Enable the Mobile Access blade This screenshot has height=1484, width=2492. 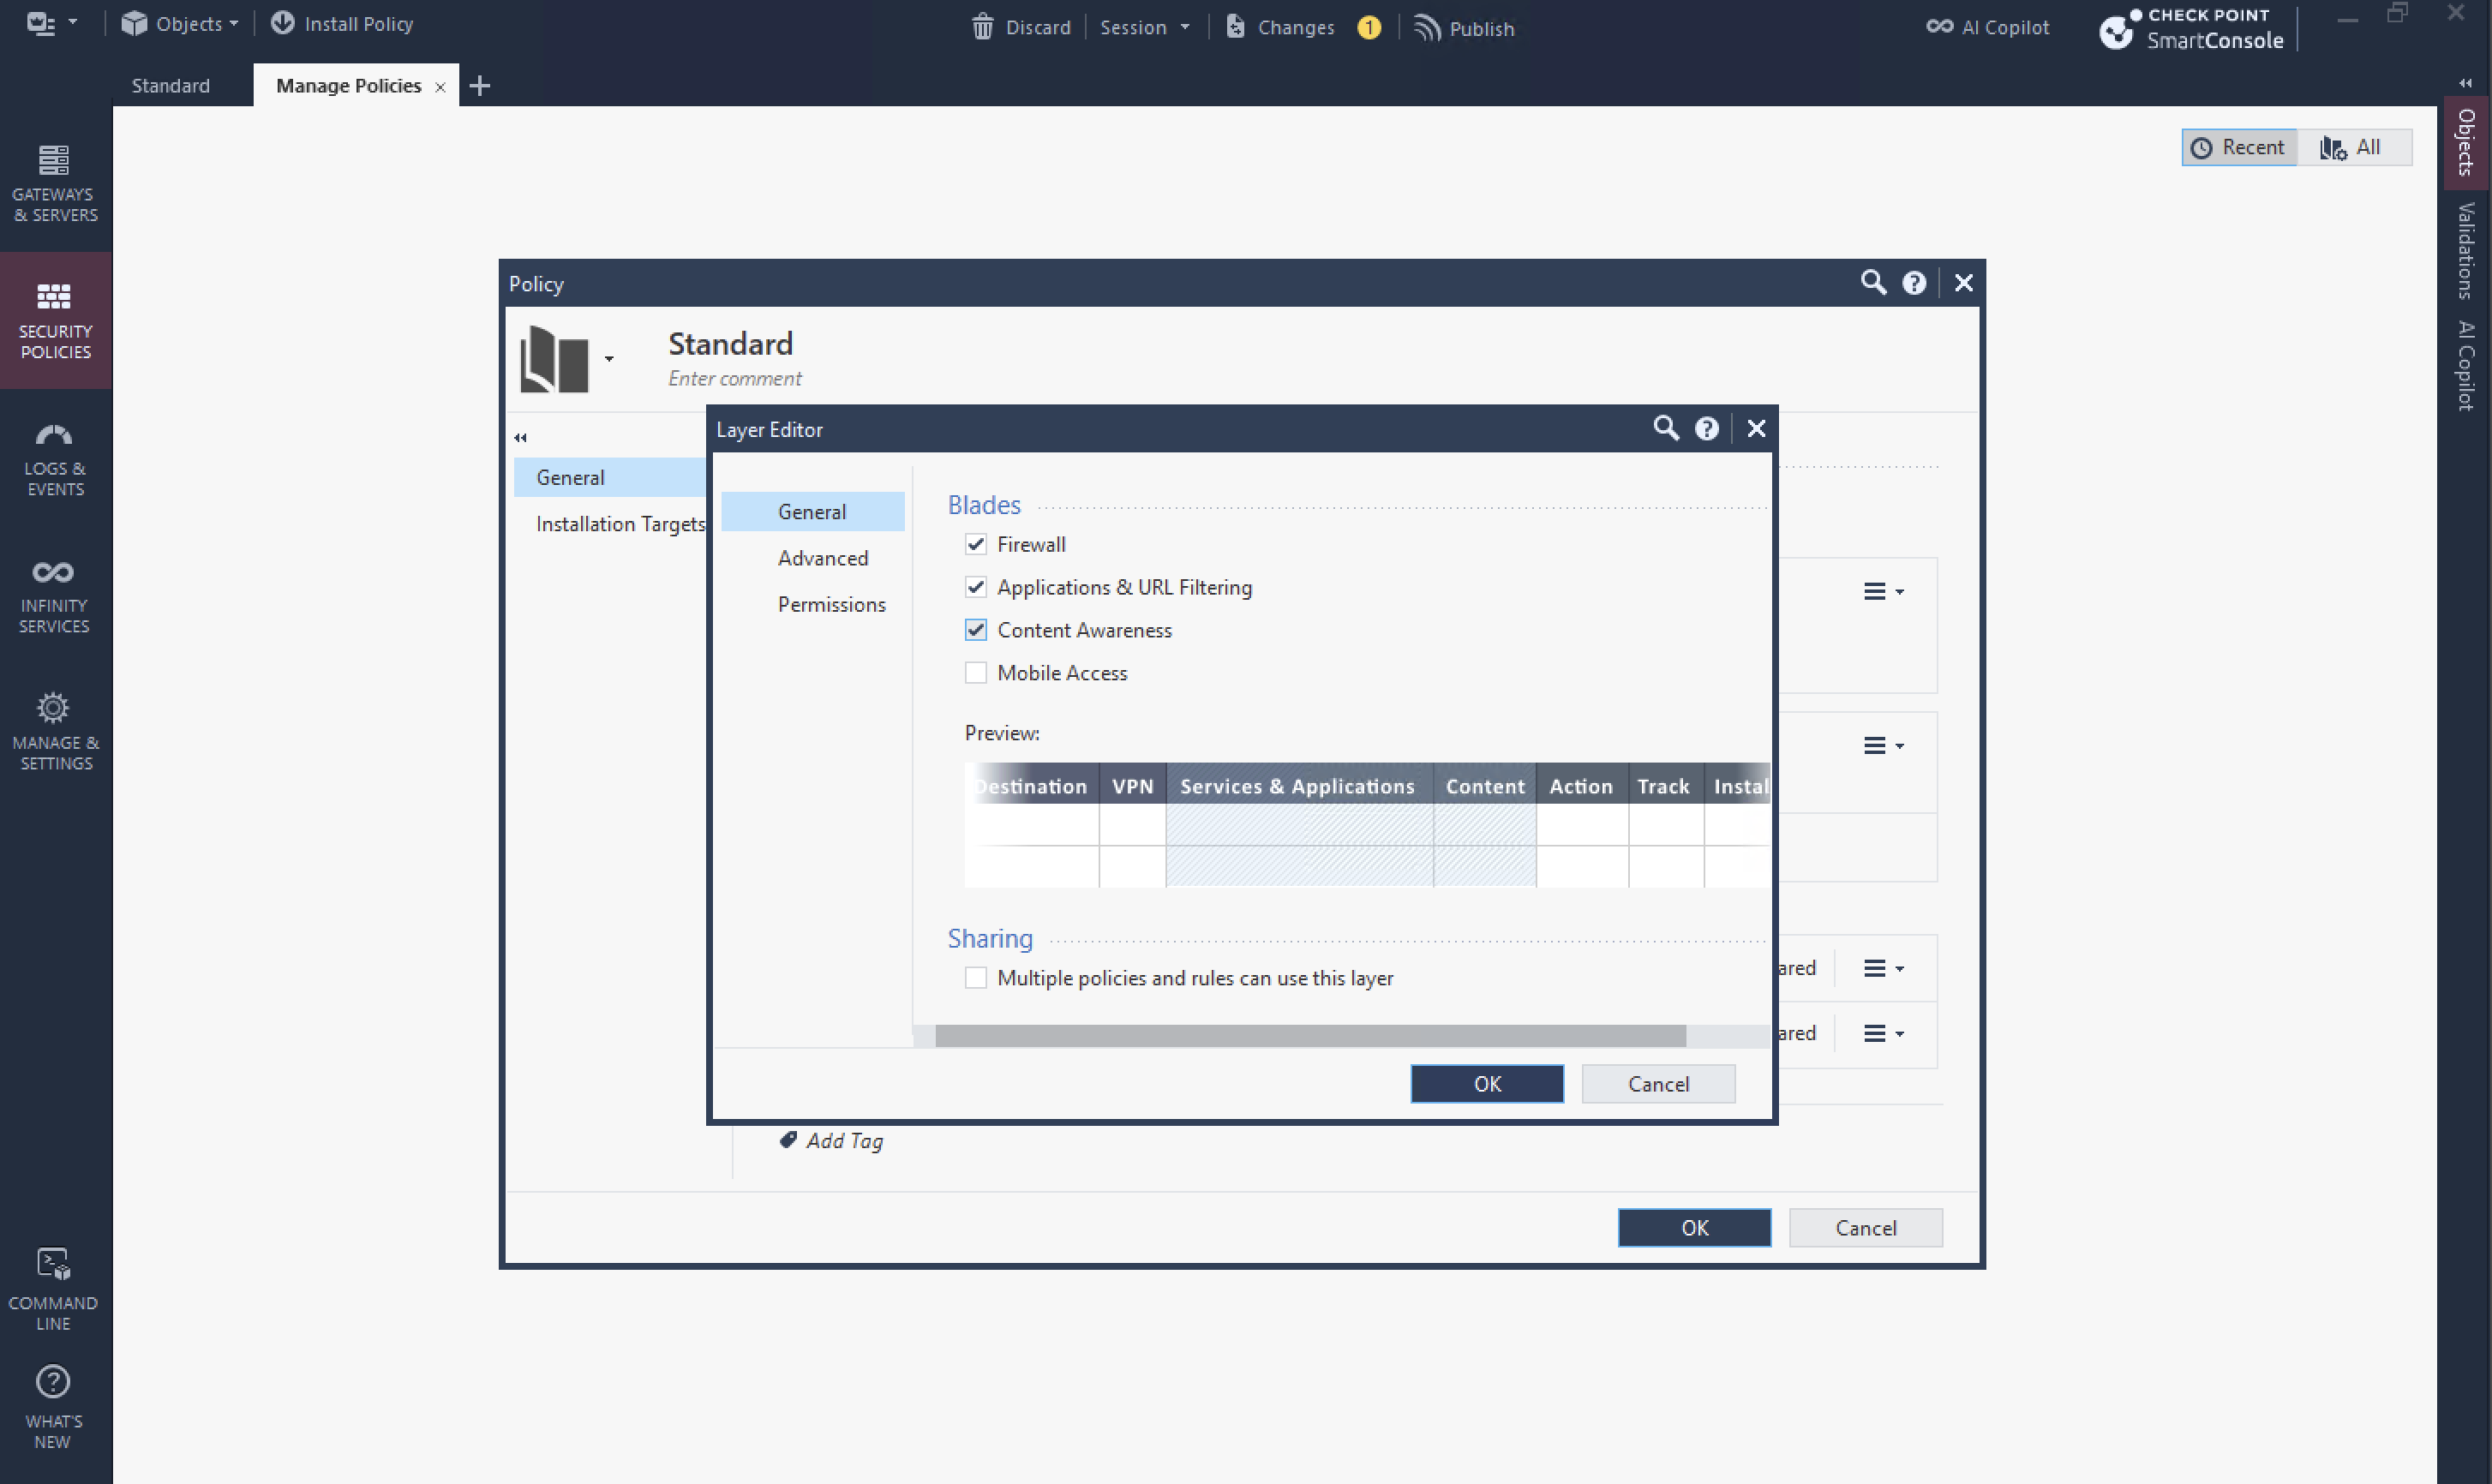pyautogui.click(x=976, y=673)
